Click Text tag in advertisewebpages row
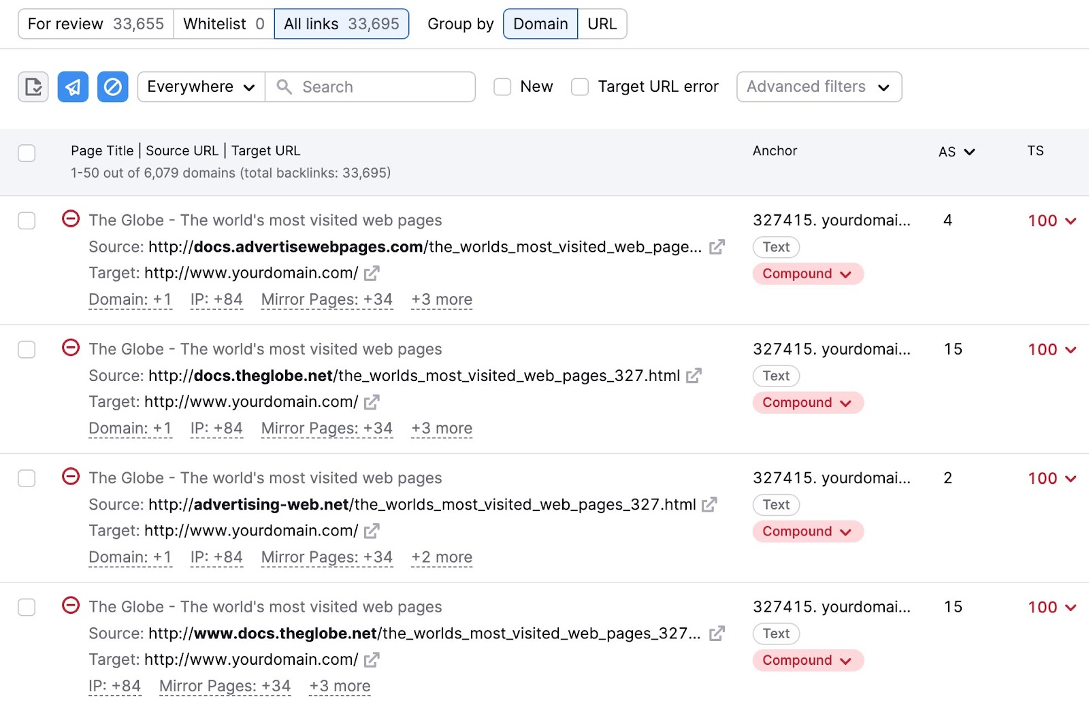This screenshot has height=709, width=1089. [x=776, y=247]
